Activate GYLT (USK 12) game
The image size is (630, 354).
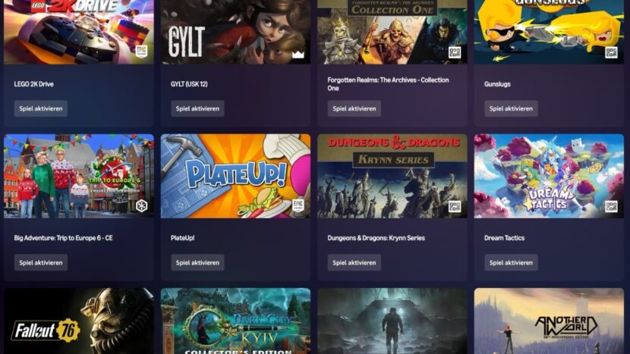197,108
